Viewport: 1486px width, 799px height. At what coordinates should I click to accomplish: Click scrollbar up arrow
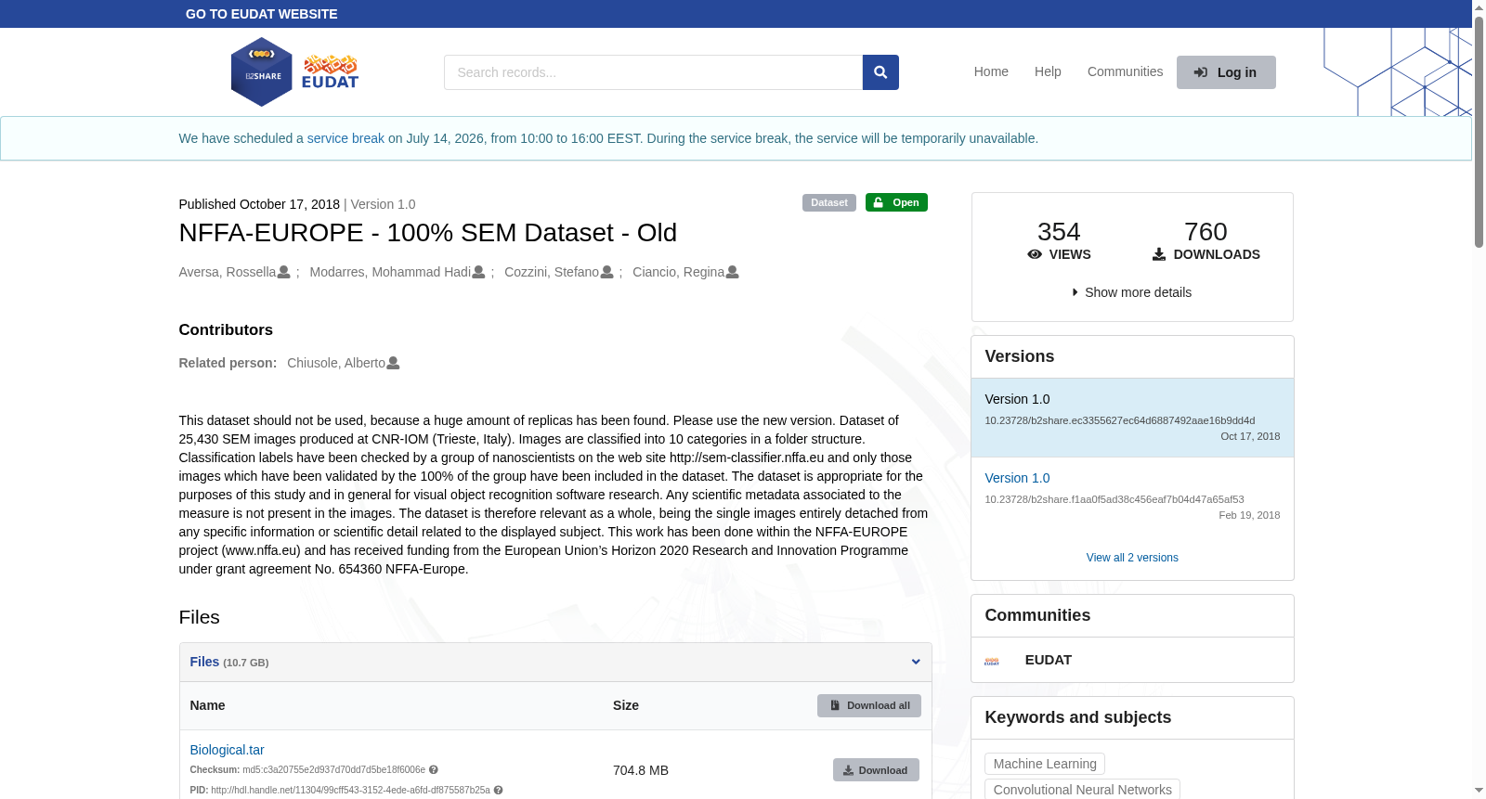1479,6
